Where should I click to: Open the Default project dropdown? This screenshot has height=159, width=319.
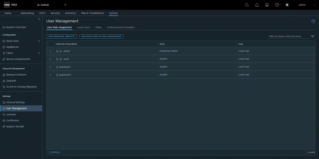(52, 5)
